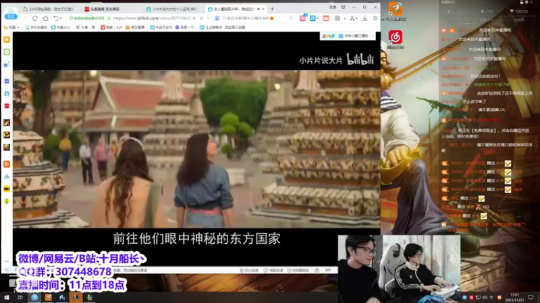Click the login avatar button

pyautogui.click(x=11, y=12)
